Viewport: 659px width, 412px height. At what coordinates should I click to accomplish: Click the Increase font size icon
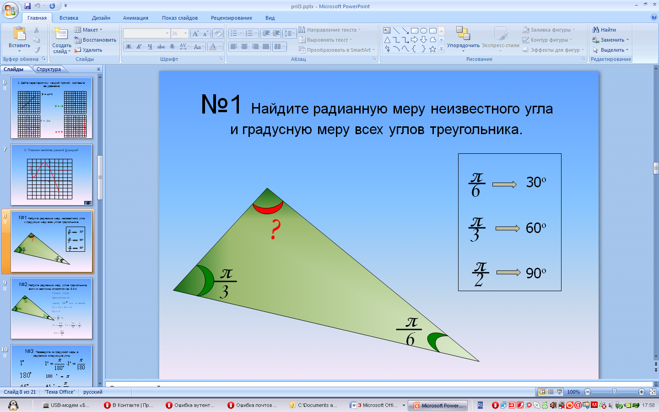(x=195, y=34)
